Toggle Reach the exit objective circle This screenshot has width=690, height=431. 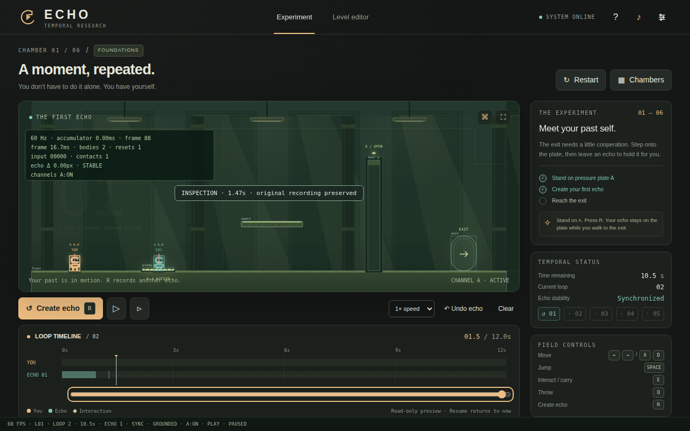click(543, 201)
